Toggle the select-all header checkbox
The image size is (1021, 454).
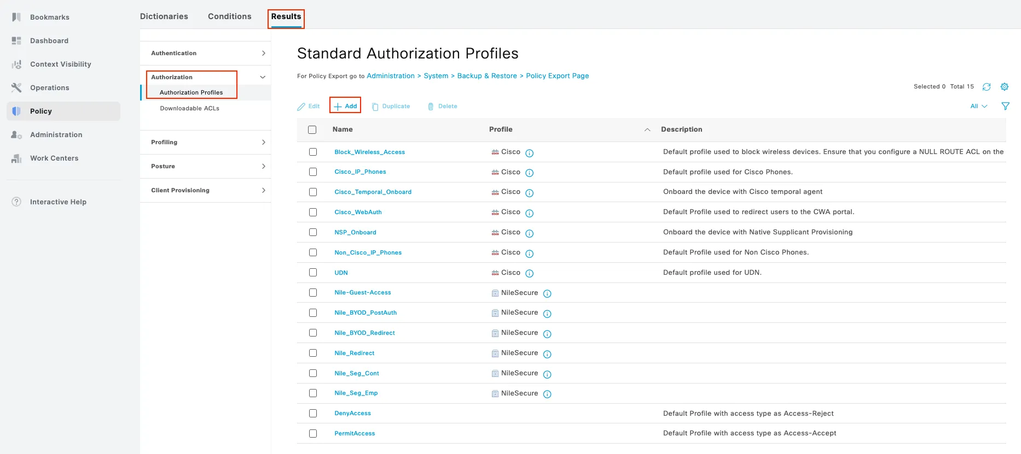click(312, 130)
